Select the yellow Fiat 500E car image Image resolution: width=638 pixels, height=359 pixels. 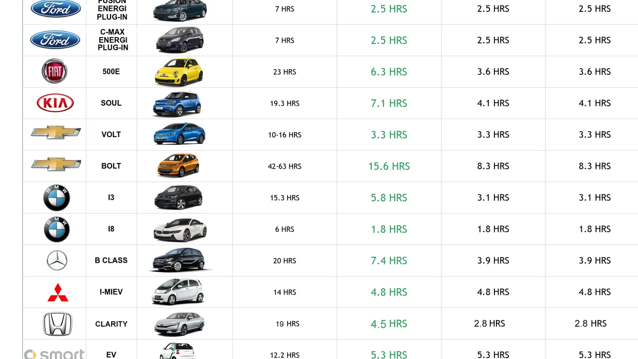point(179,72)
